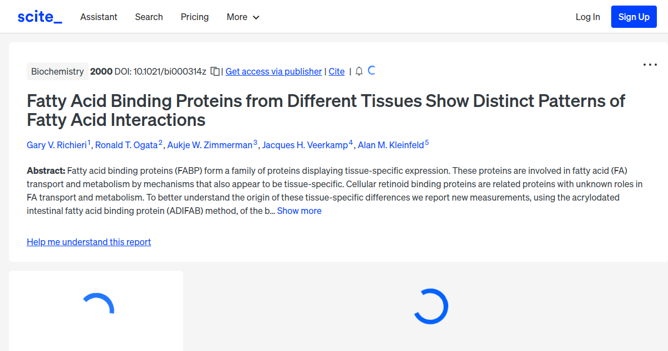The height and width of the screenshot is (351, 668).
Task: Follow Get access via publisher link
Action: (273, 71)
